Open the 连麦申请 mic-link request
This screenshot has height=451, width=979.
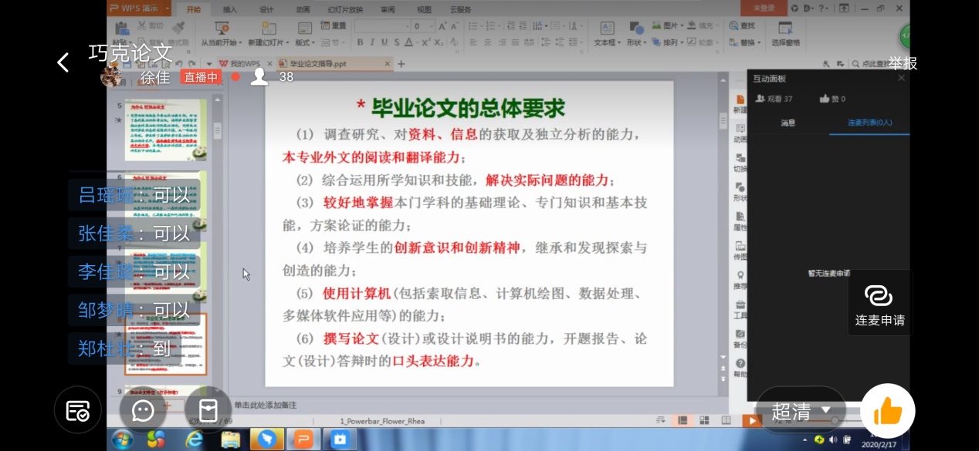879,305
